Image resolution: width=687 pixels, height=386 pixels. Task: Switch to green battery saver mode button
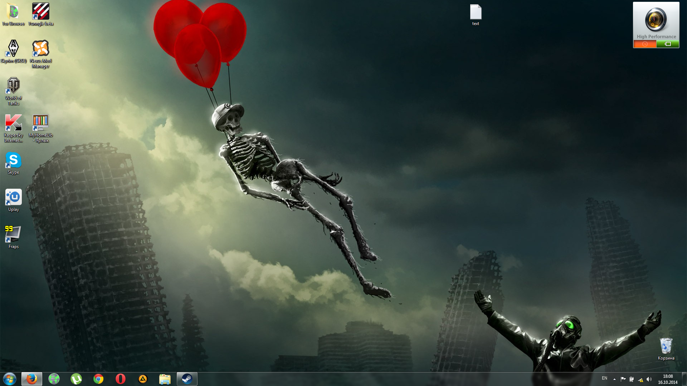(x=668, y=44)
